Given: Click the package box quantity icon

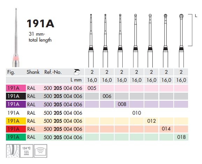Looking at the screenshot, I should (x=77, y=72).
